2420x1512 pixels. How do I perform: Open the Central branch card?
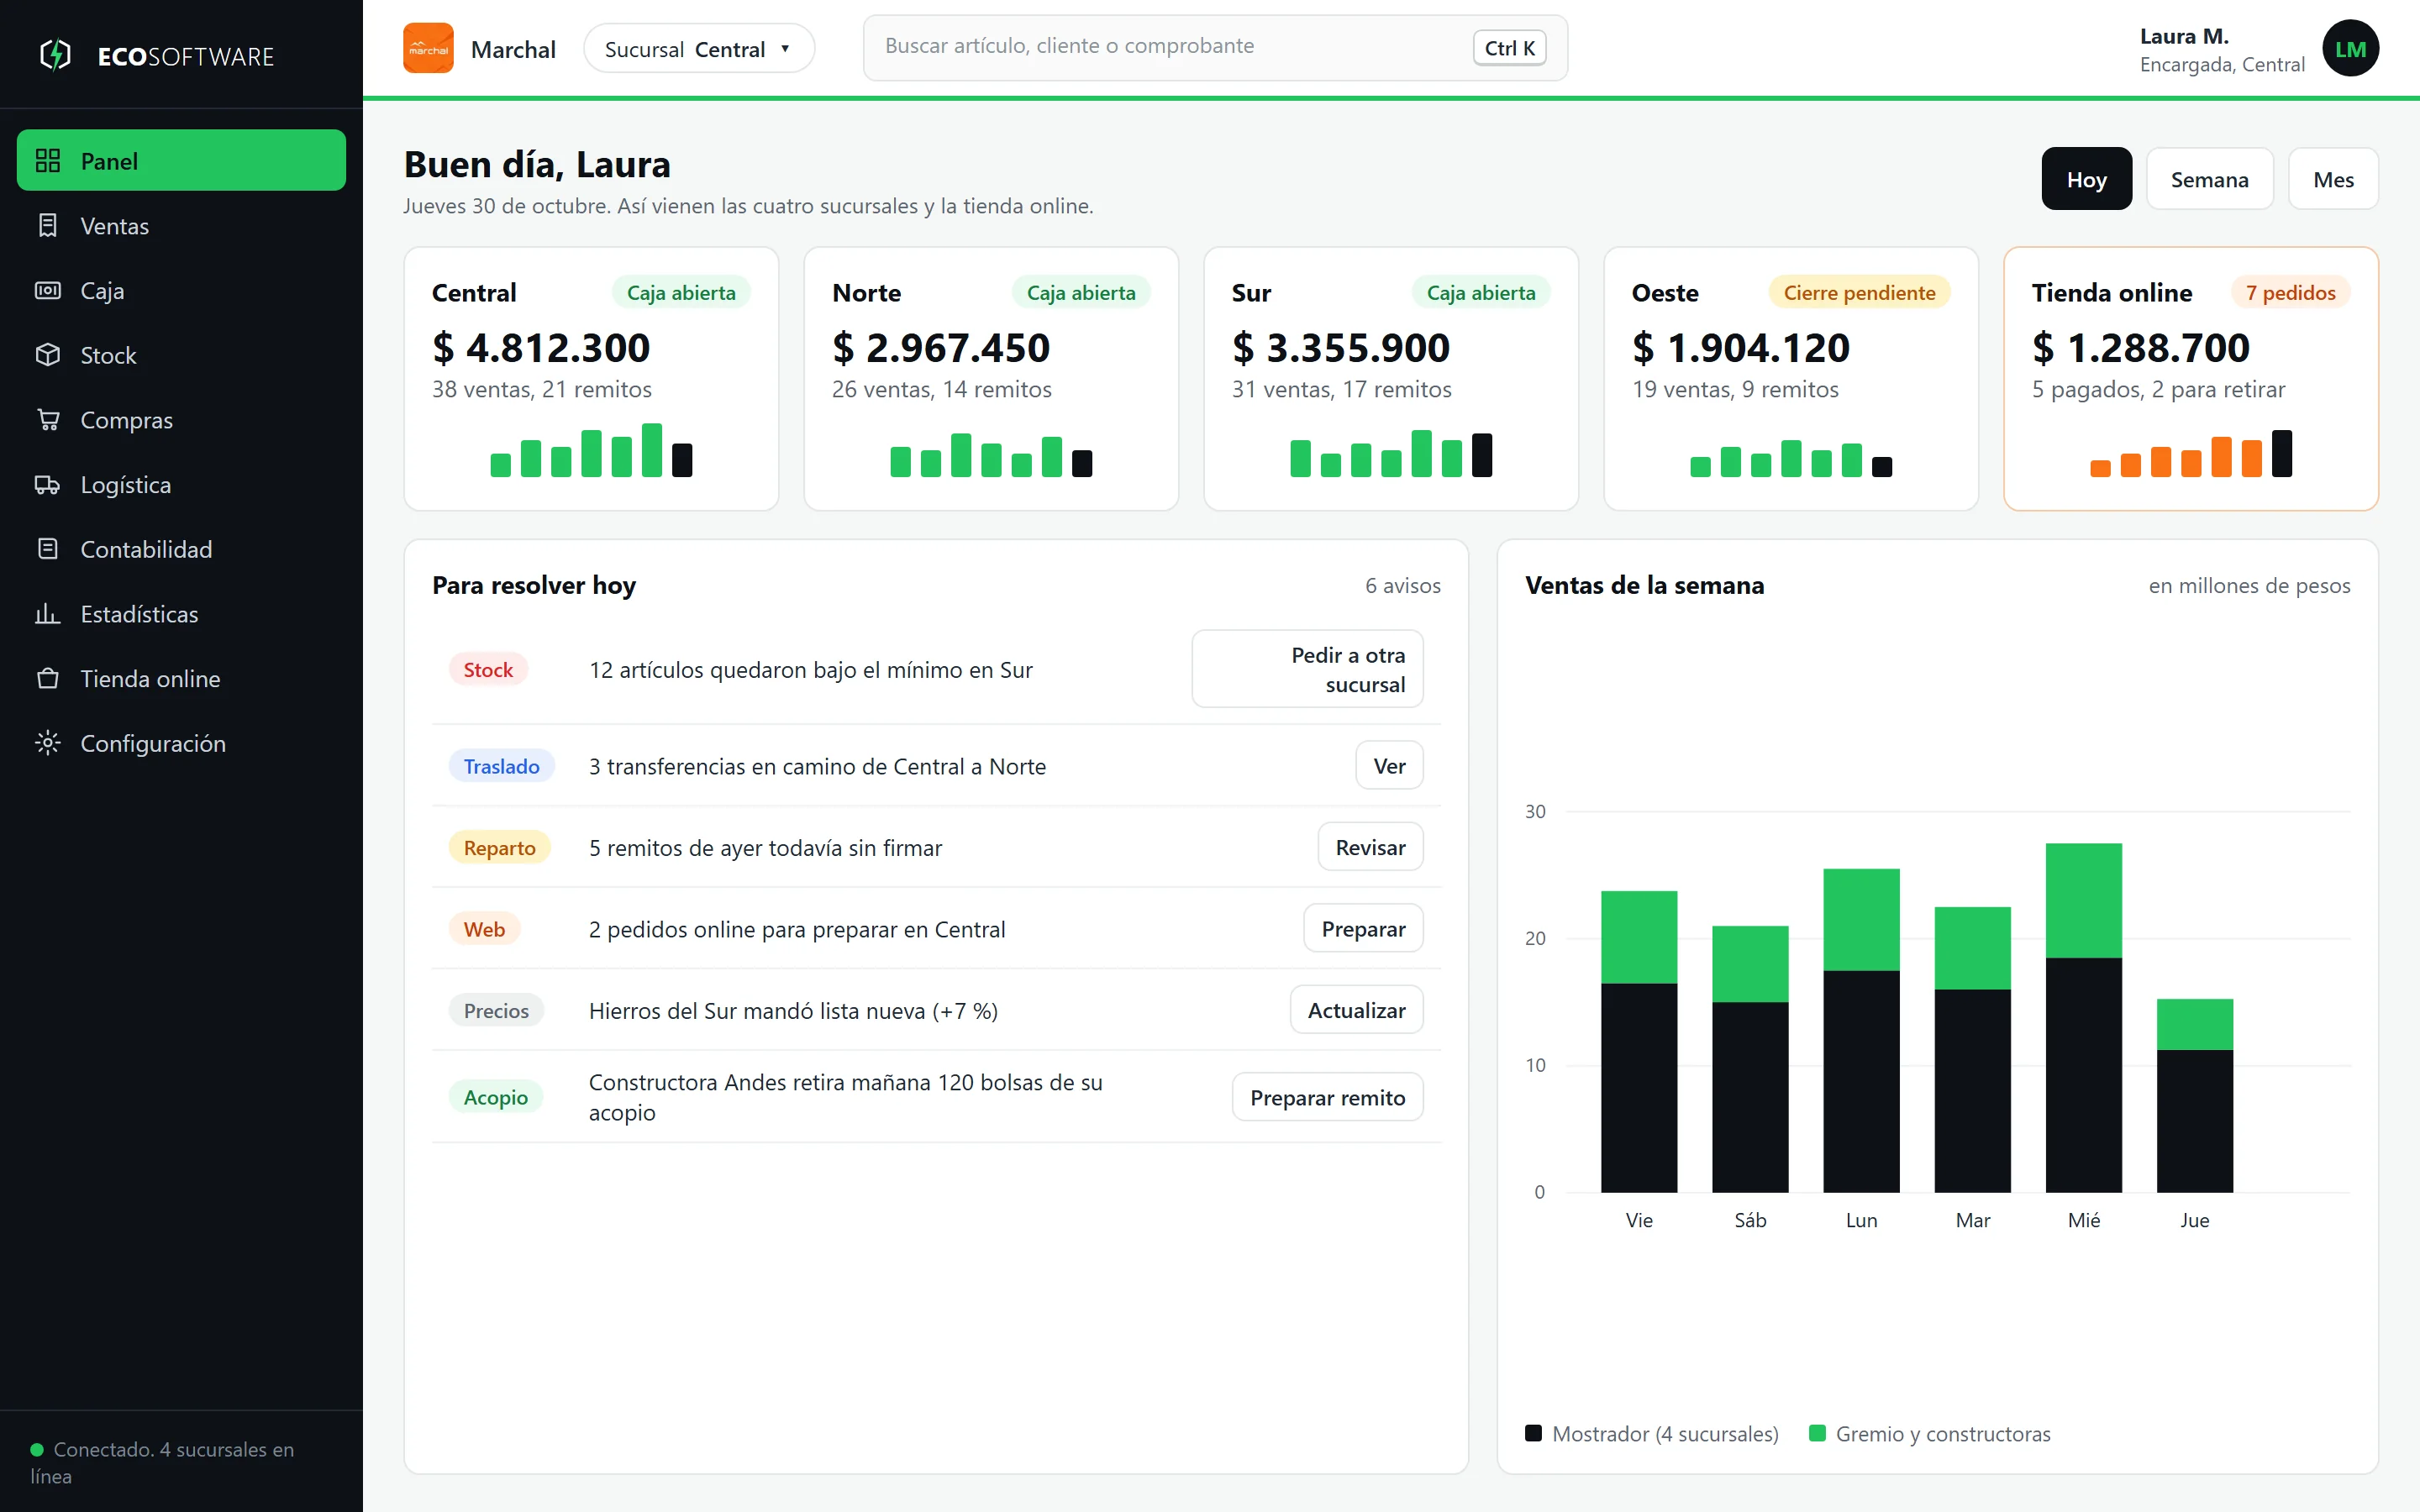pos(591,379)
